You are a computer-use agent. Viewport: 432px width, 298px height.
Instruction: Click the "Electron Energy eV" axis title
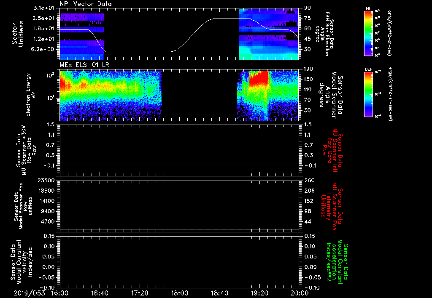point(30,94)
